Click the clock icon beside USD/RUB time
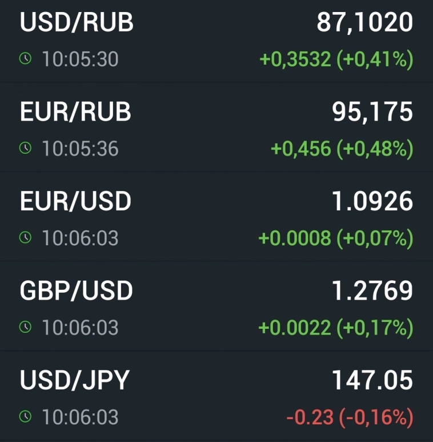This screenshot has height=442, width=433. [25, 58]
